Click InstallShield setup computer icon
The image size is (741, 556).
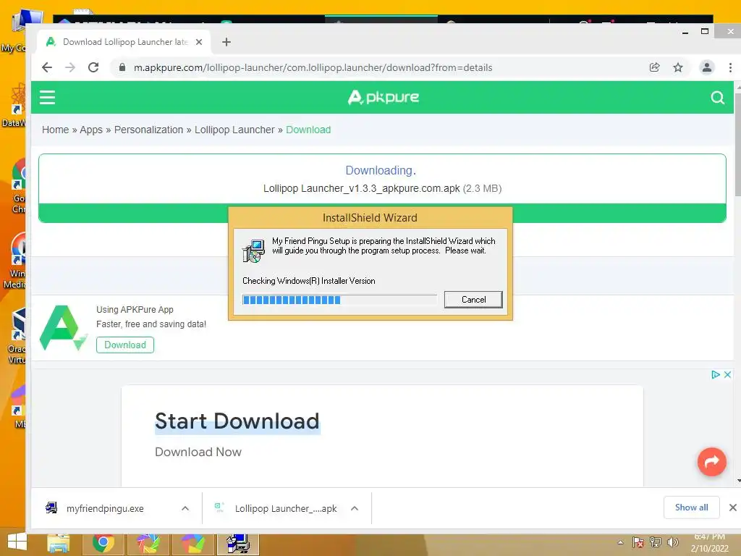[x=254, y=250]
